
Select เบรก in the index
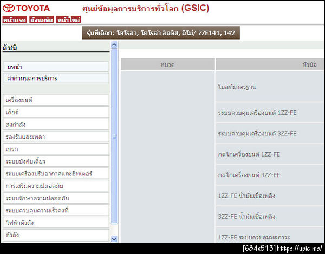click(56, 149)
